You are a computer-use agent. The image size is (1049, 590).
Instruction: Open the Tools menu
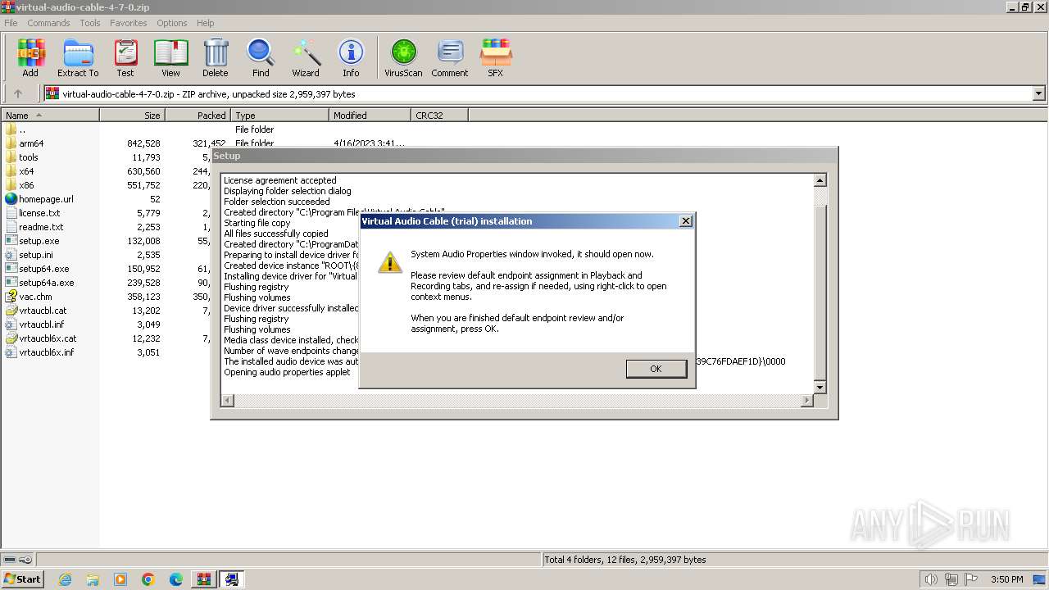[90, 23]
